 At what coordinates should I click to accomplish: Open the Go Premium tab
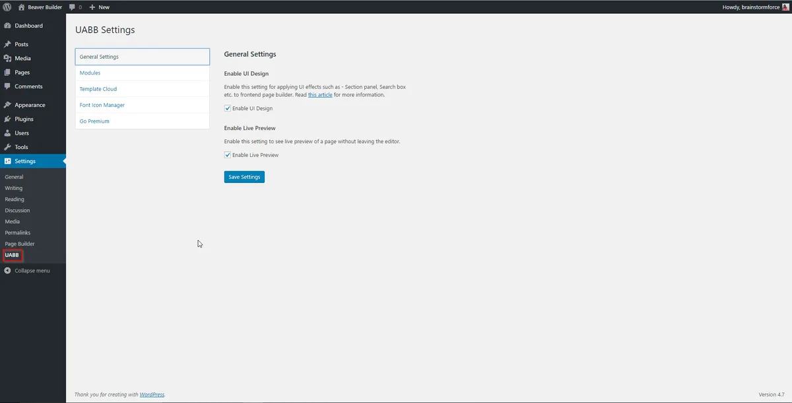tap(143, 121)
